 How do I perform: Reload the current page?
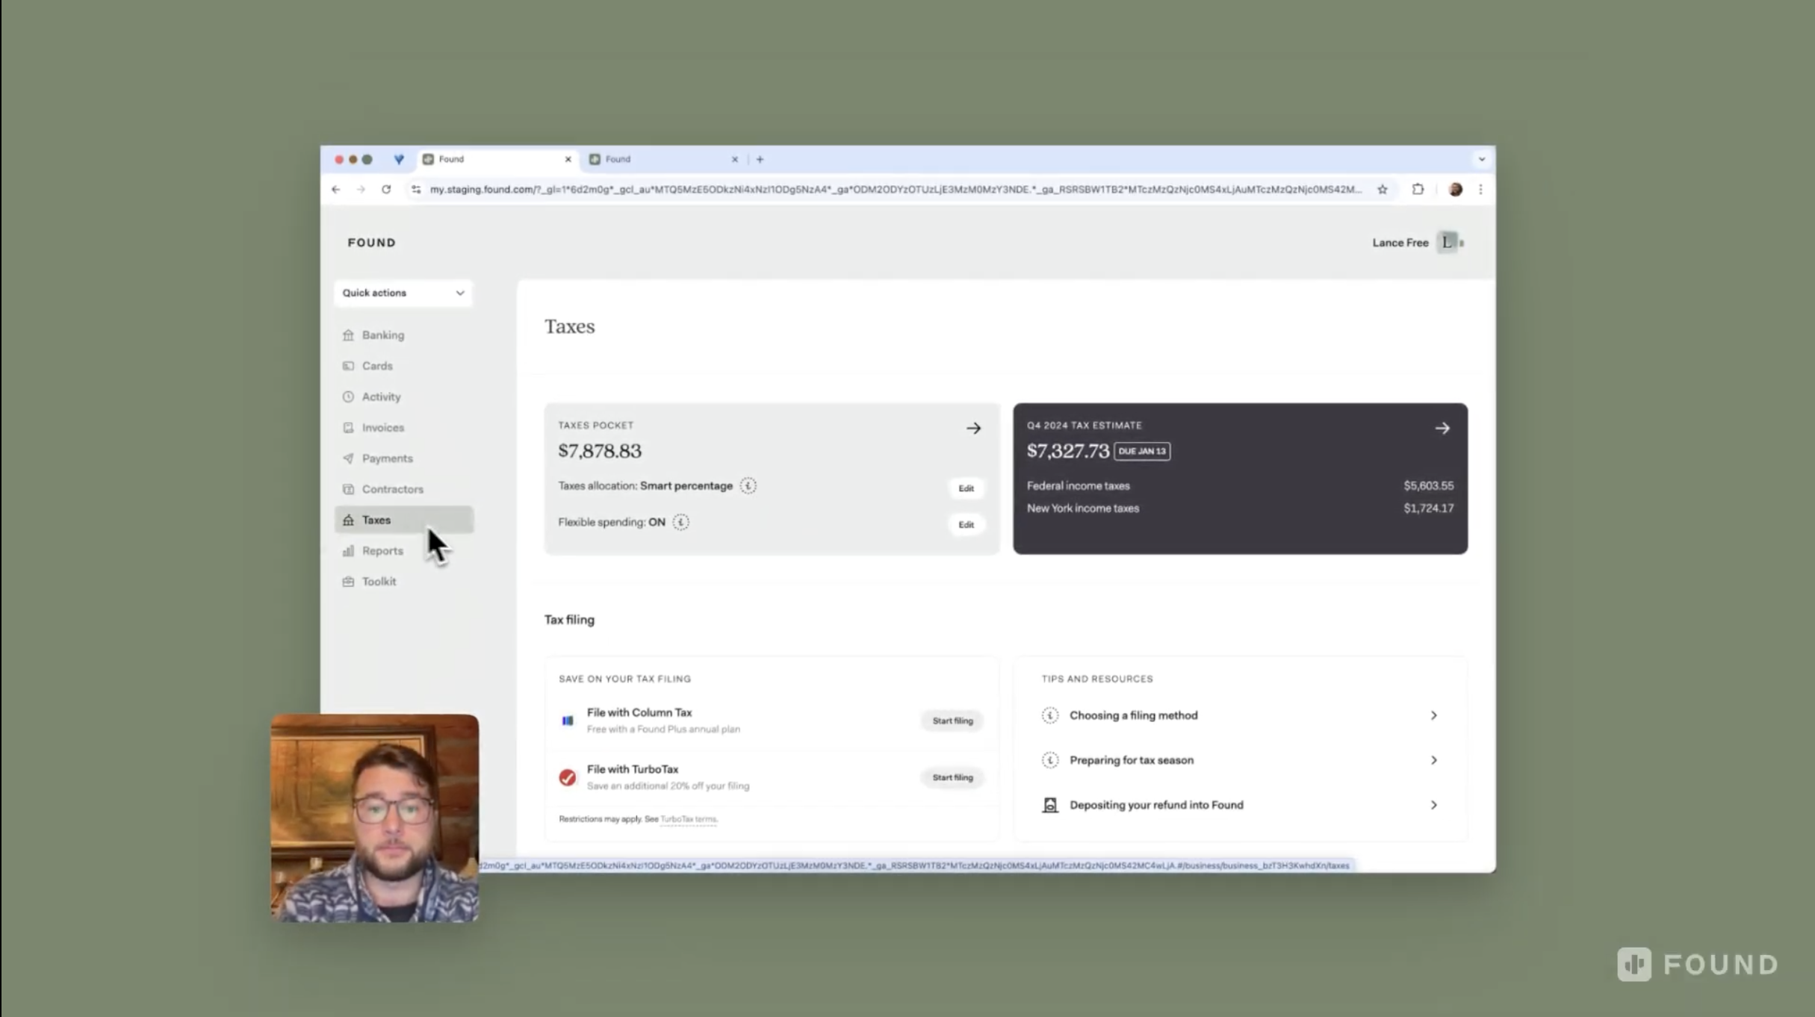pos(386,190)
